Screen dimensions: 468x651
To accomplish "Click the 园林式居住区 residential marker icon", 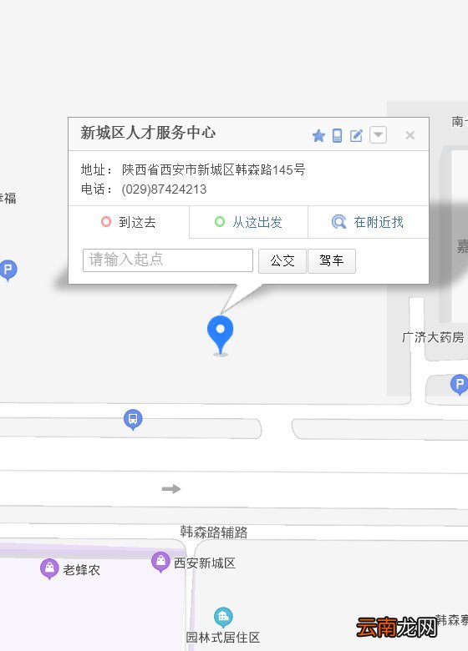I will [223, 618].
